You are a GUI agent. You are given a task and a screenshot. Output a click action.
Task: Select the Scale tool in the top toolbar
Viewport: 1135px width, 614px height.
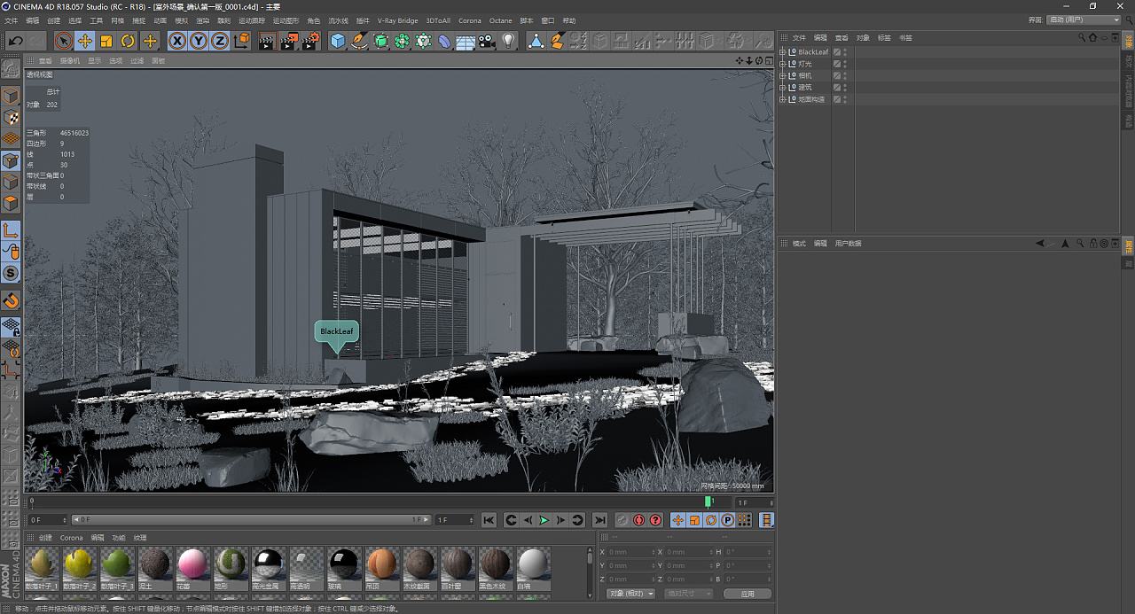pyautogui.click(x=106, y=41)
